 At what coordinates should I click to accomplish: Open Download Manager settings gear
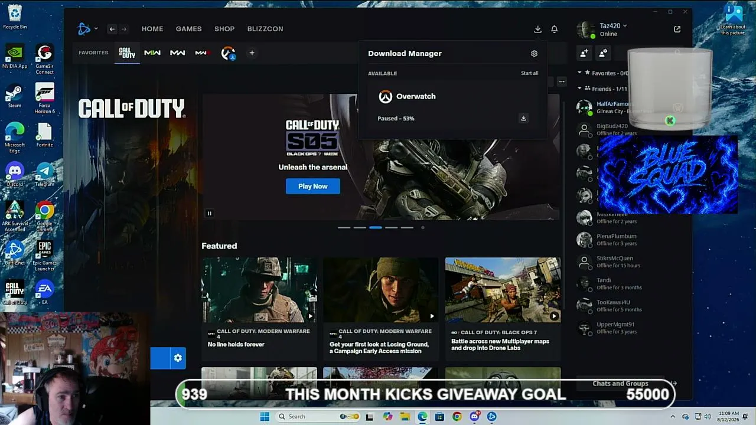click(534, 54)
